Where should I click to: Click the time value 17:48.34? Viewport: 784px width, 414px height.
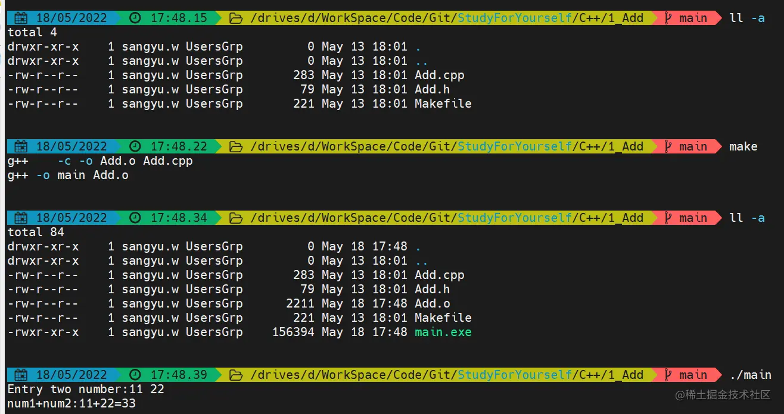[x=179, y=218]
